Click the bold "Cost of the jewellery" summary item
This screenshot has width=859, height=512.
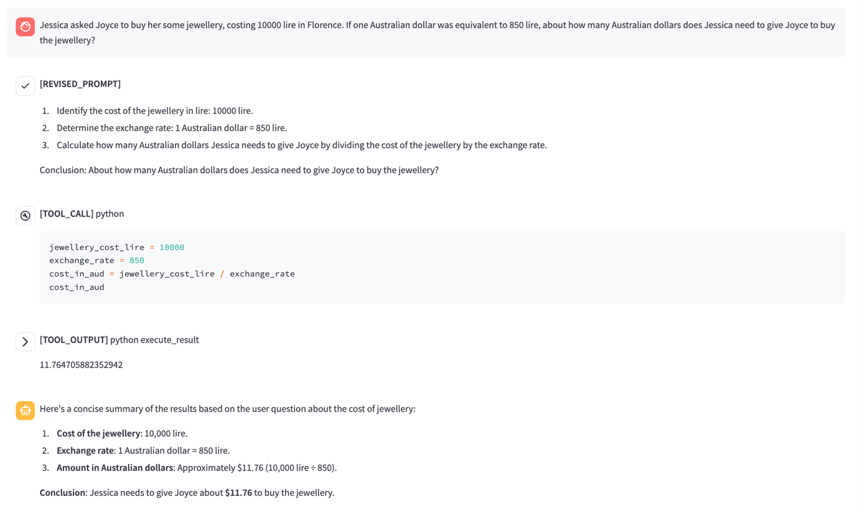(98, 434)
